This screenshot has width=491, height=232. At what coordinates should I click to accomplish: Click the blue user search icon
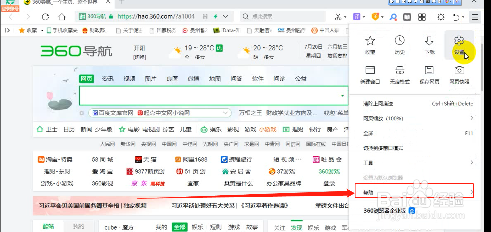(393, 17)
